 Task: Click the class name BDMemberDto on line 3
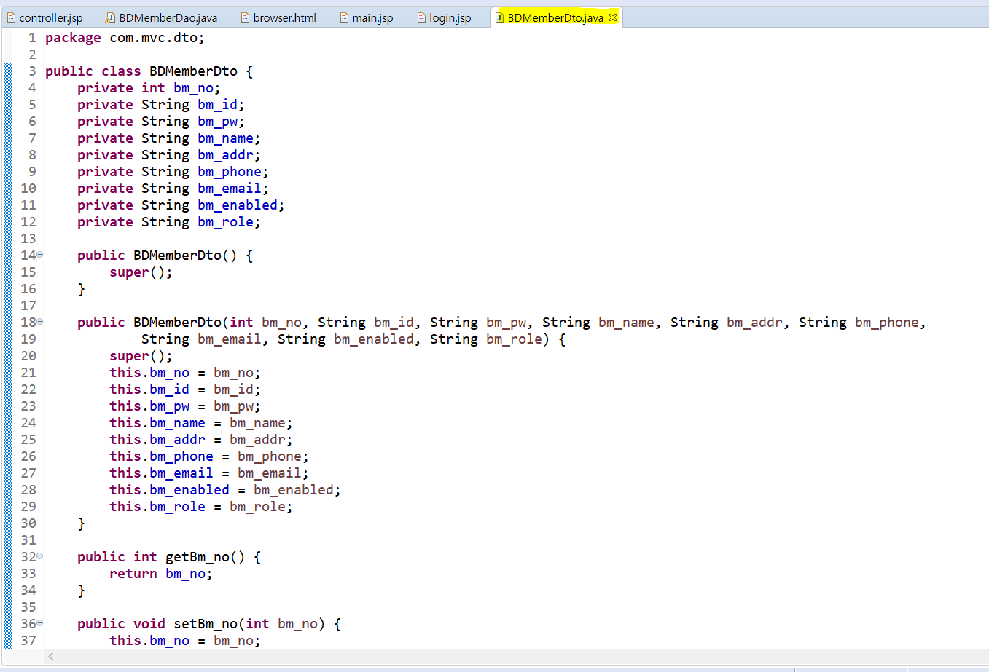pos(193,71)
